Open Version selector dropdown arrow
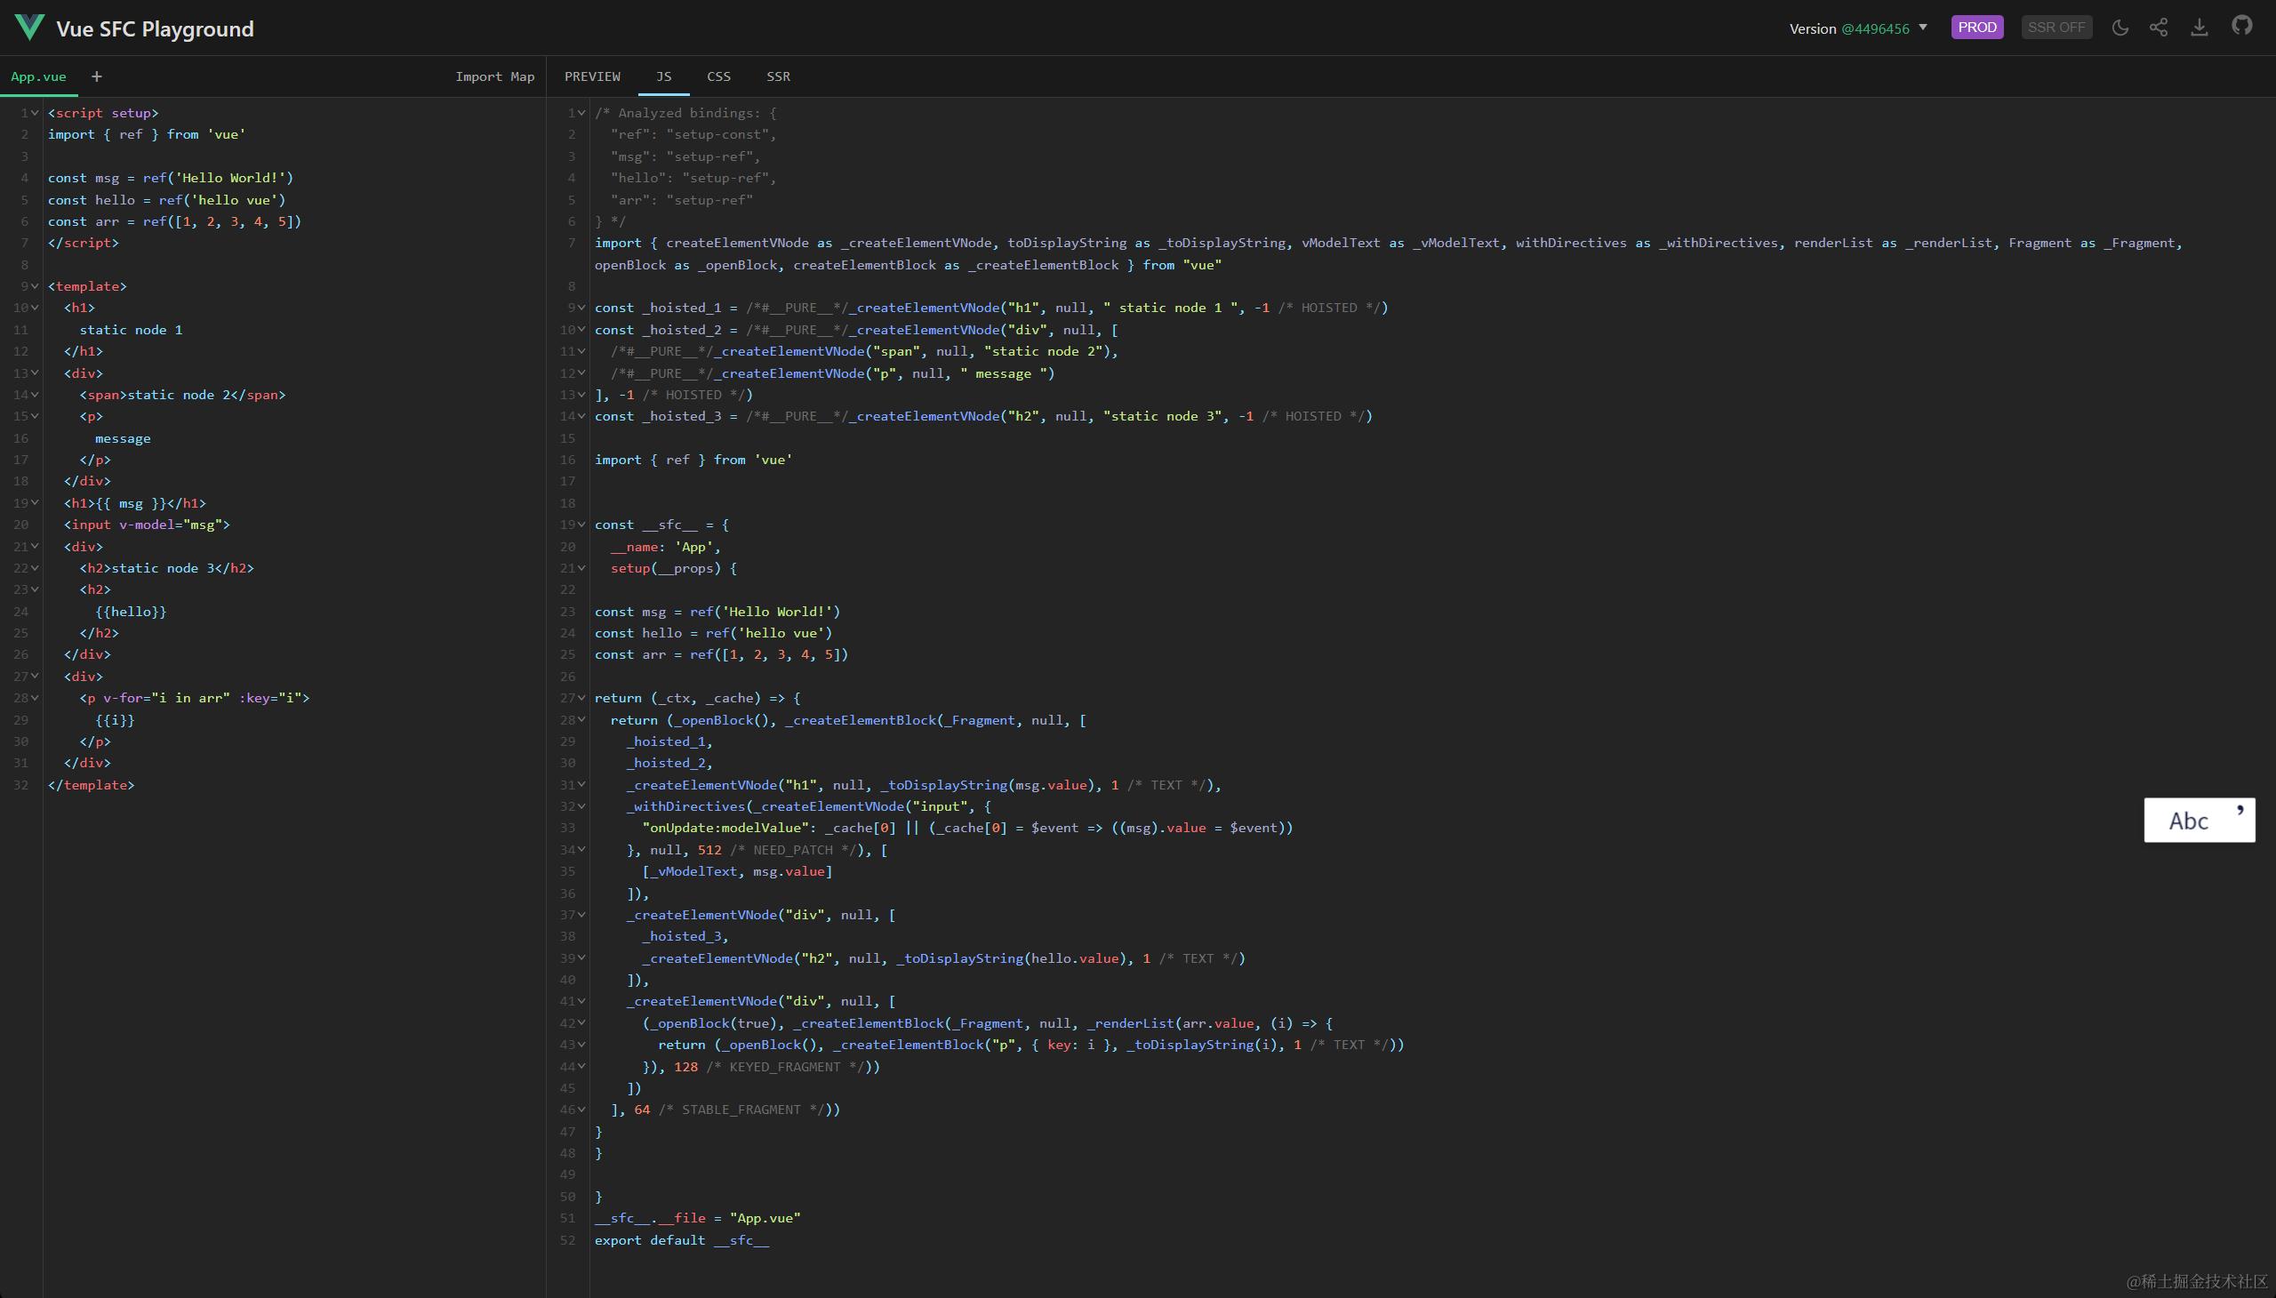The image size is (2276, 1298). click(x=1923, y=28)
